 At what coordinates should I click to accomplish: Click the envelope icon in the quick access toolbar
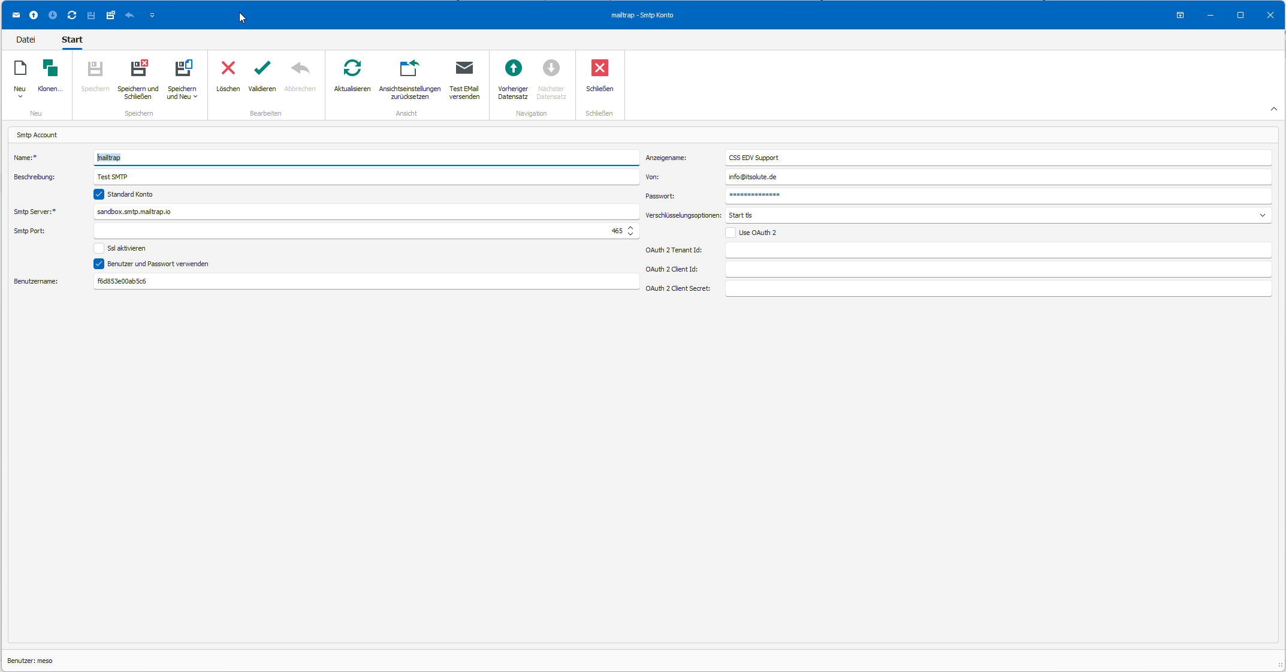pyautogui.click(x=16, y=15)
